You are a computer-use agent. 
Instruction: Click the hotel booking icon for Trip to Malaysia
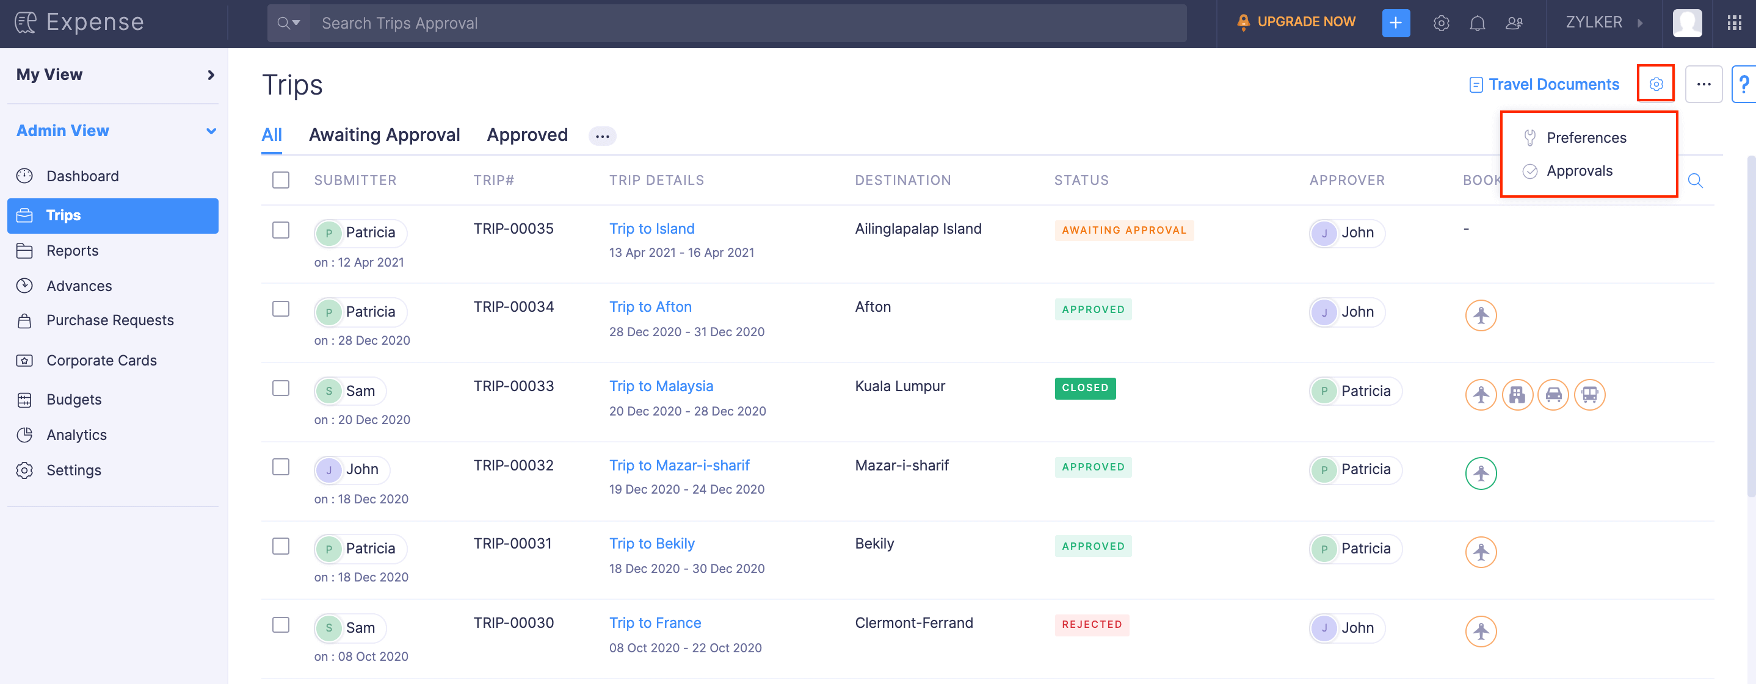(1517, 394)
